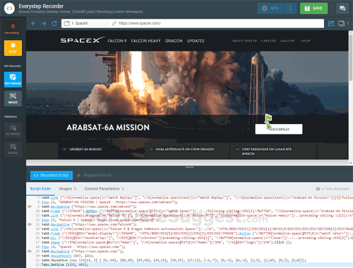Open the SHOP link
The width and height of the screenshot is (353, 268).
[x=306, y=40]
